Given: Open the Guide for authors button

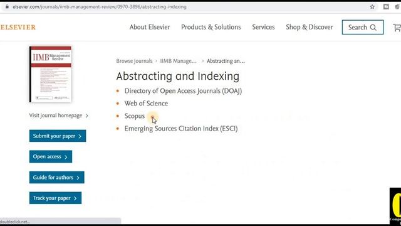Looking at the screenshot, I should pyautogui.click(x=57, y=177).
